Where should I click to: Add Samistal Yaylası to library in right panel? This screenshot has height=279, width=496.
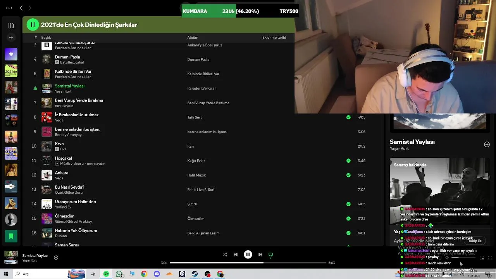pos(487,145)
